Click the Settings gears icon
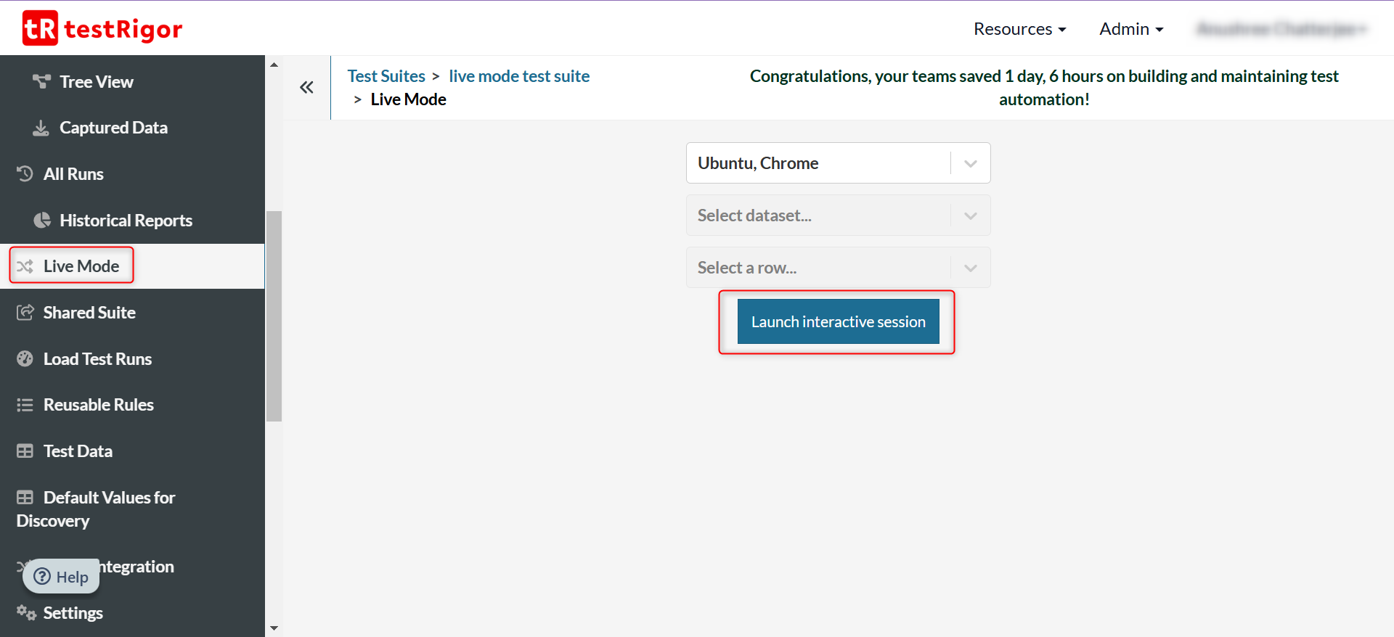Image resolution: width=1394 pixels, height=637 pixels. [x=26, y=613]
